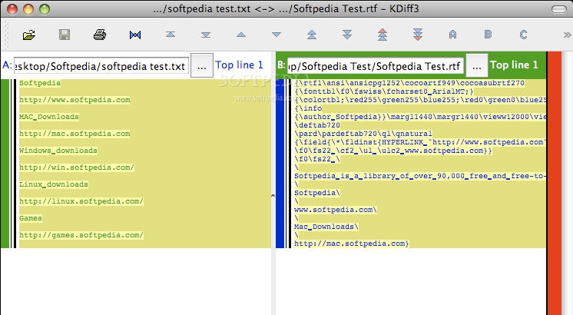Open file with the folder icon

29,35
